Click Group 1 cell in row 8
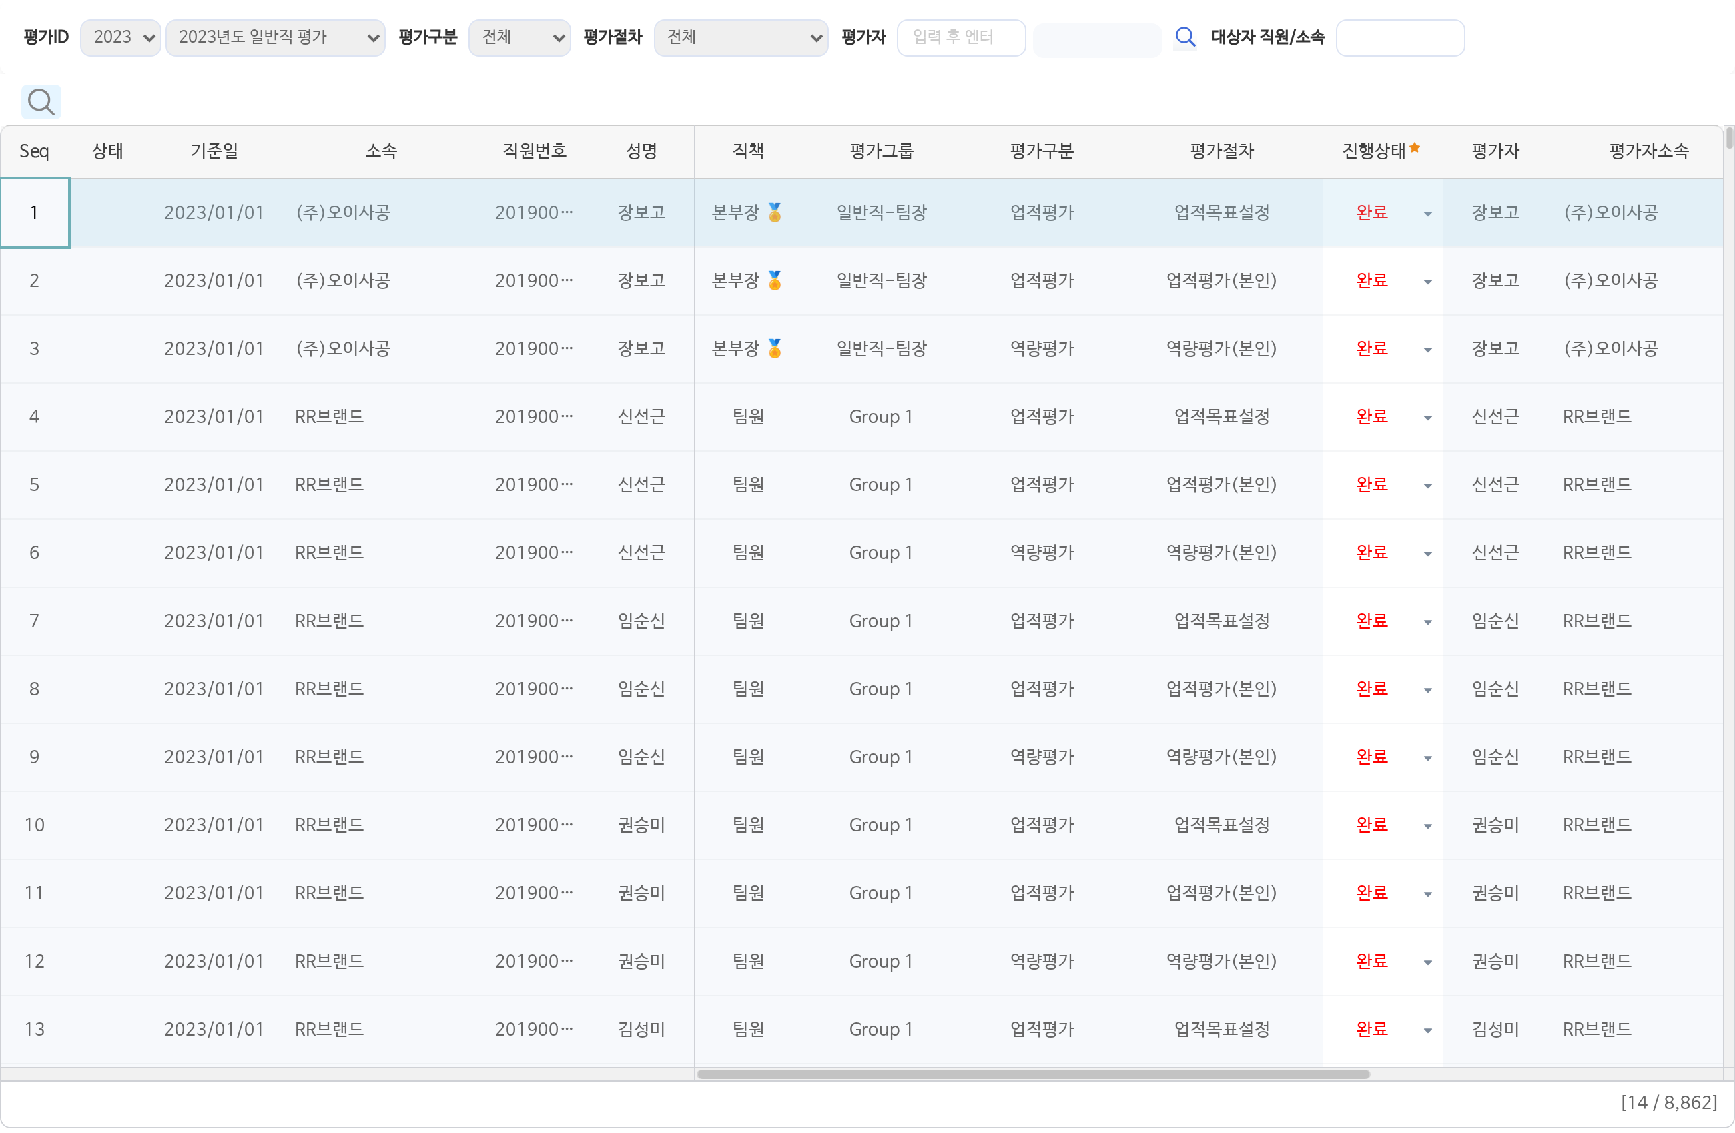 881,689
